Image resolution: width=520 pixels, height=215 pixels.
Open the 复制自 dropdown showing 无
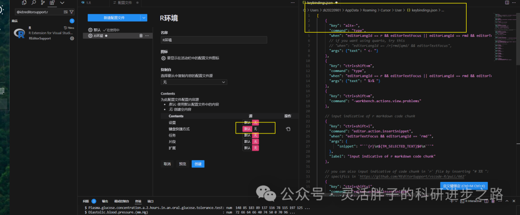[194, 82]
